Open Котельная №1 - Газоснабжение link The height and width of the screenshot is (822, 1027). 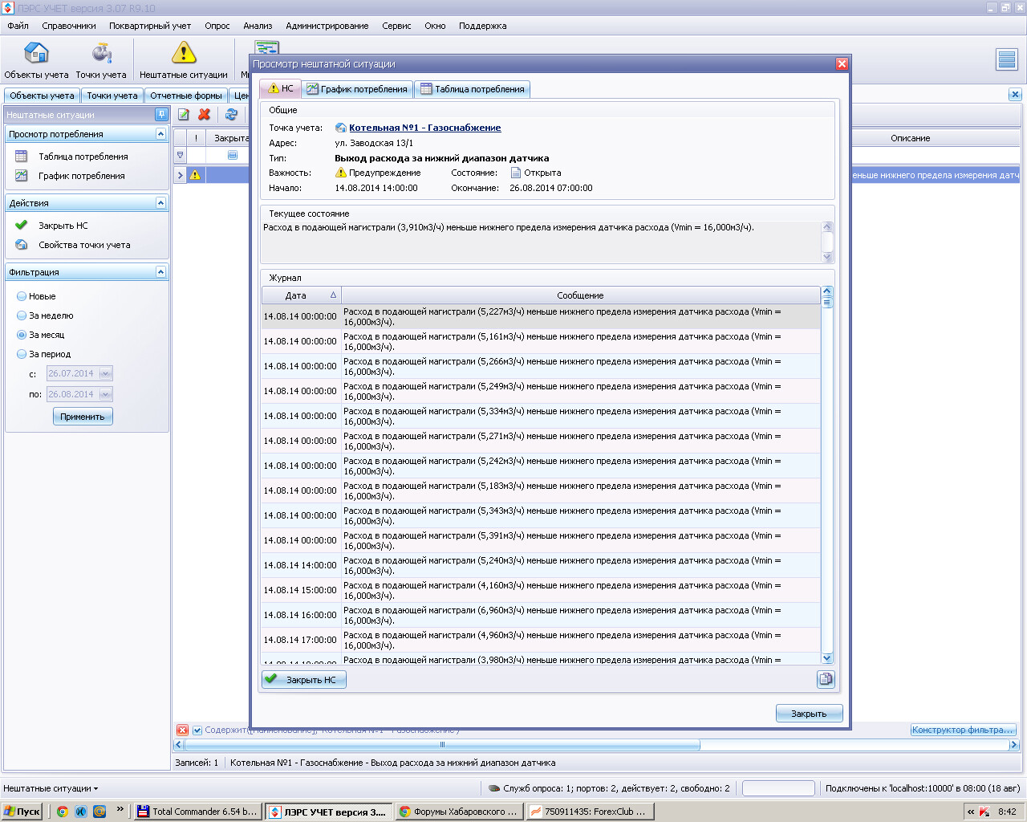point(424,128)
